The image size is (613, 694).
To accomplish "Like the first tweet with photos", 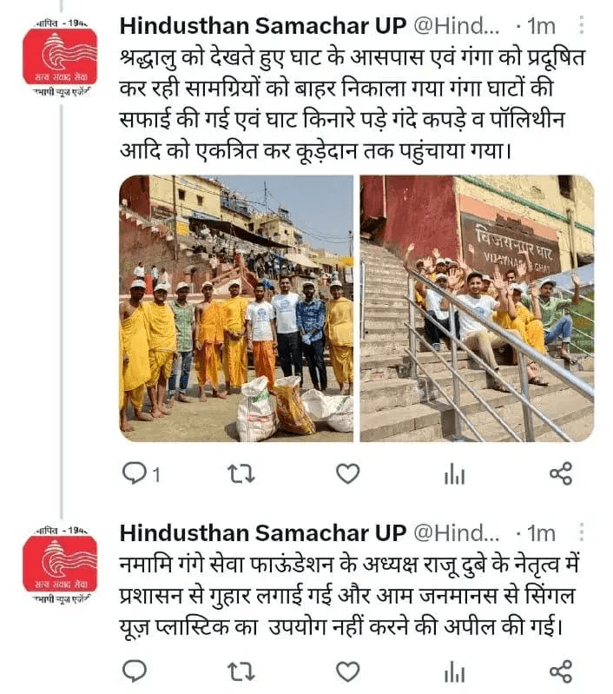I will (348, 473).
